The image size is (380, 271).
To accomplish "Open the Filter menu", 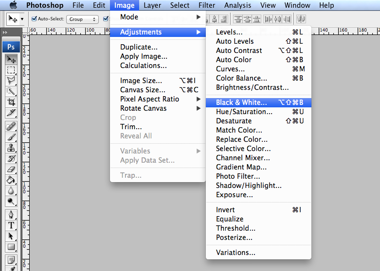I will coord(207,5).
